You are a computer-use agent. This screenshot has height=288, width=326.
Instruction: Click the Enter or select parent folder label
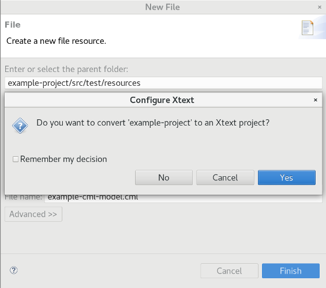tap(66, 69)
